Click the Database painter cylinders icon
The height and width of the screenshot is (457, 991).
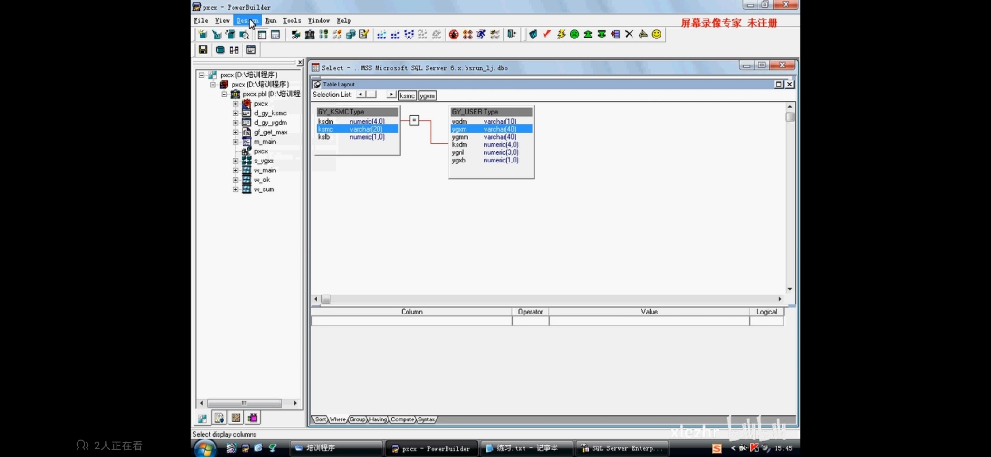click(351, 34)
